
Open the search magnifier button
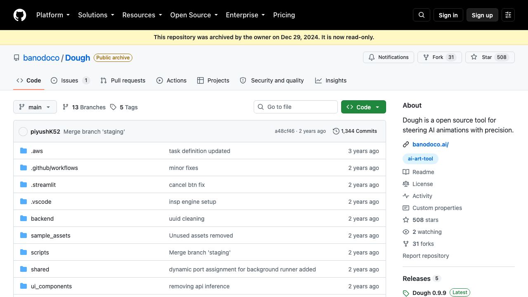coord(422,15)
